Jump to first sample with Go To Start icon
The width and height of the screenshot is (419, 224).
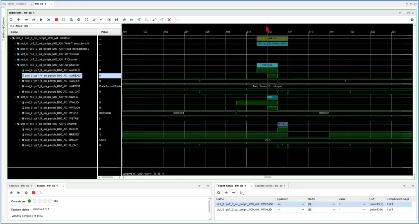(109, 20)
